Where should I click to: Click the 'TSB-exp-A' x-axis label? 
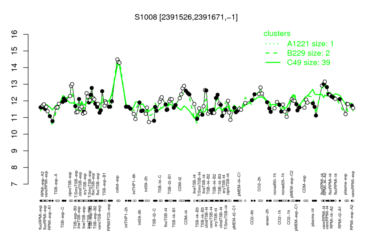(56, 184)
